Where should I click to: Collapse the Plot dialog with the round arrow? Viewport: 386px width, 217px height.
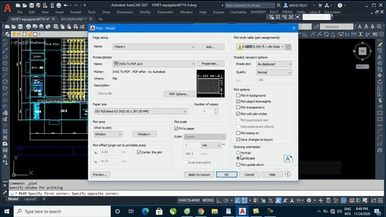288,174
